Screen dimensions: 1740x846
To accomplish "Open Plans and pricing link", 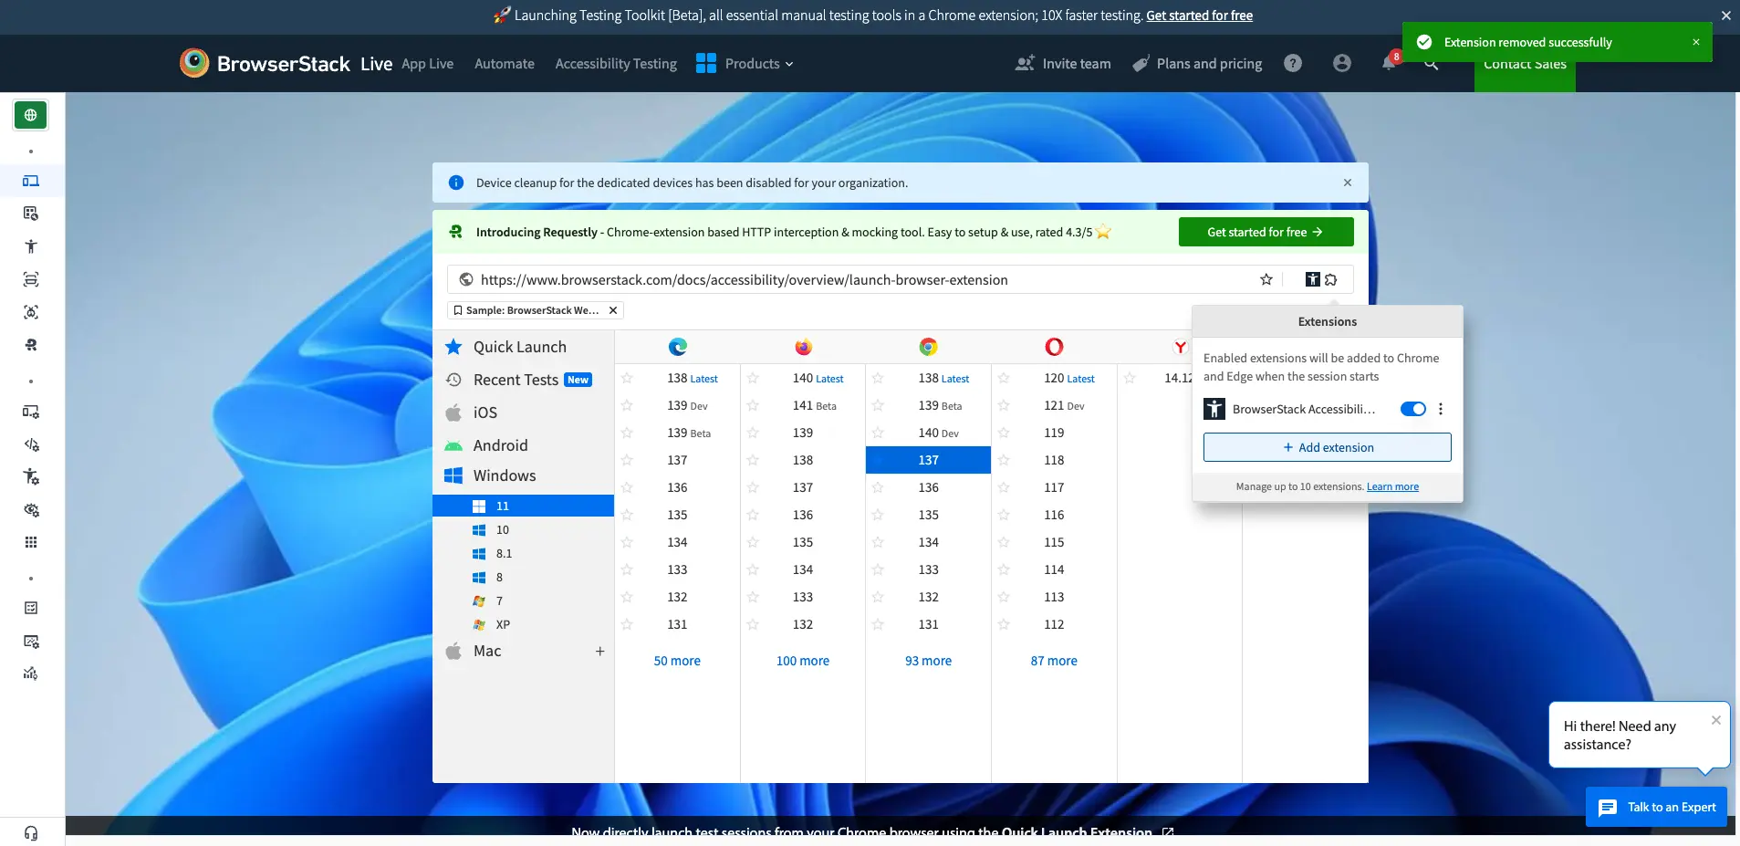I will pos(1197,63).
